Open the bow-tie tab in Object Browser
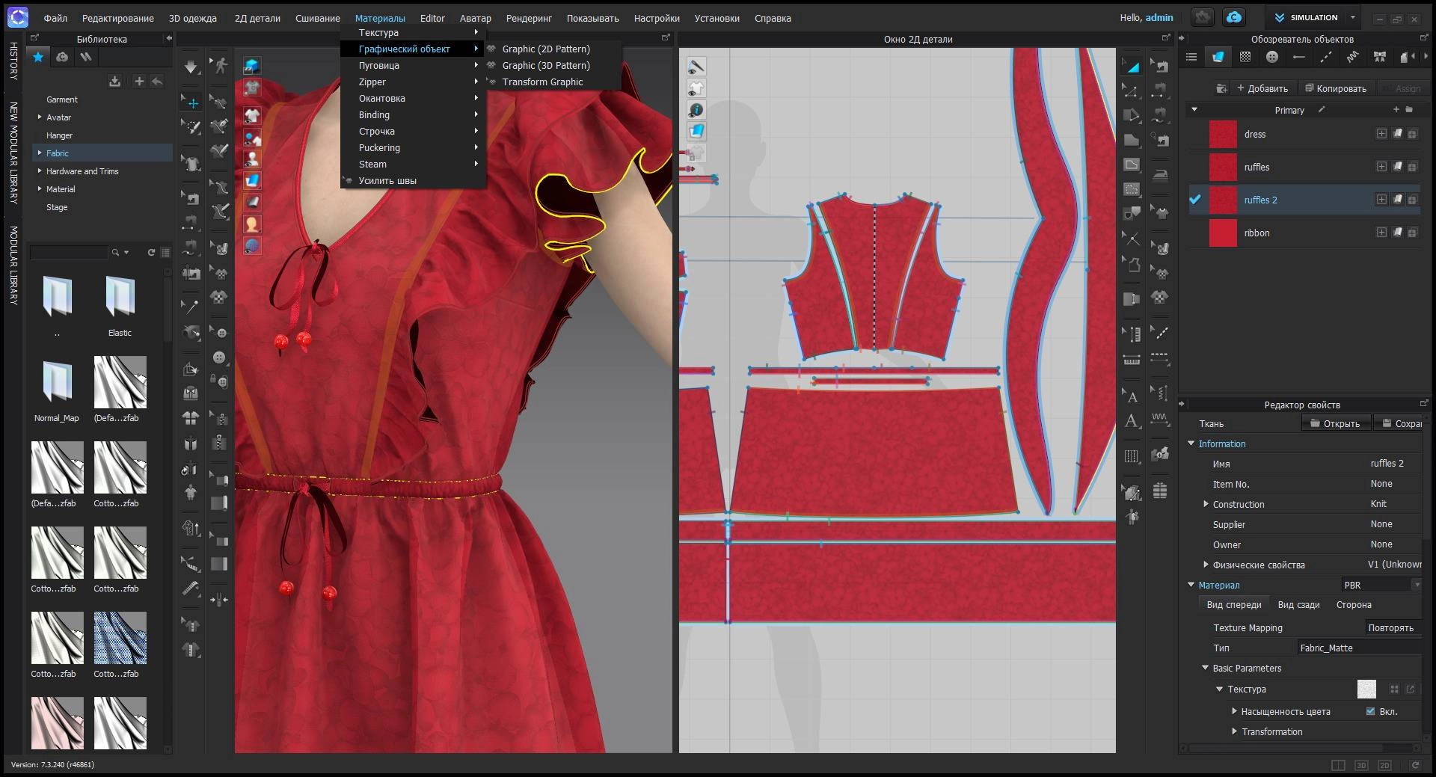Viewport: 1436px width, 777px height. 1379,57
